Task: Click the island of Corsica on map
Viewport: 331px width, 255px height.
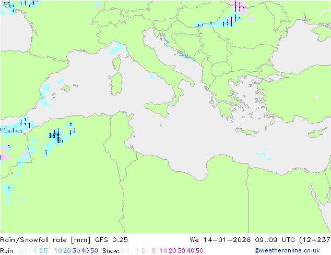Action: point(117,63)
